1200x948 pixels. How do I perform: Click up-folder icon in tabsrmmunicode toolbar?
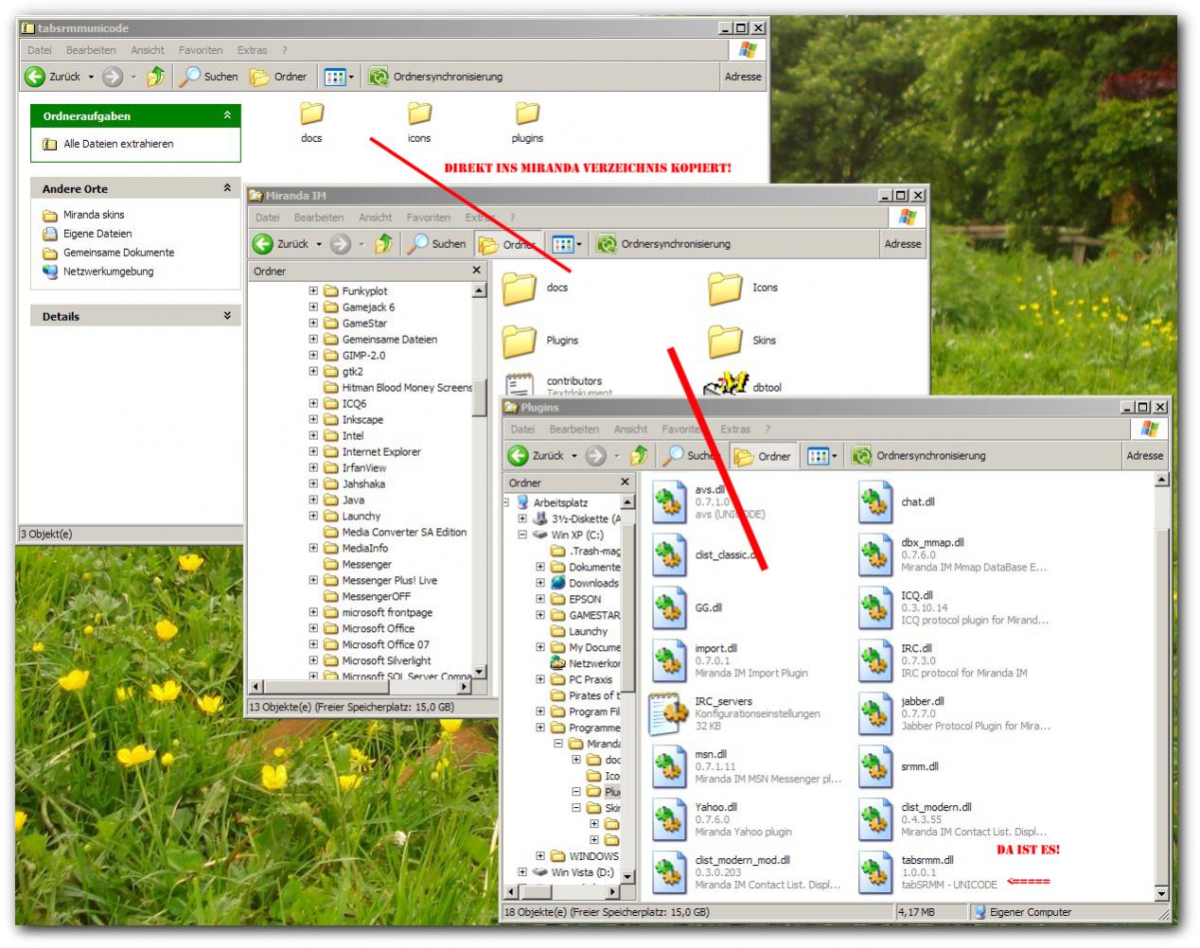point(156,77)
